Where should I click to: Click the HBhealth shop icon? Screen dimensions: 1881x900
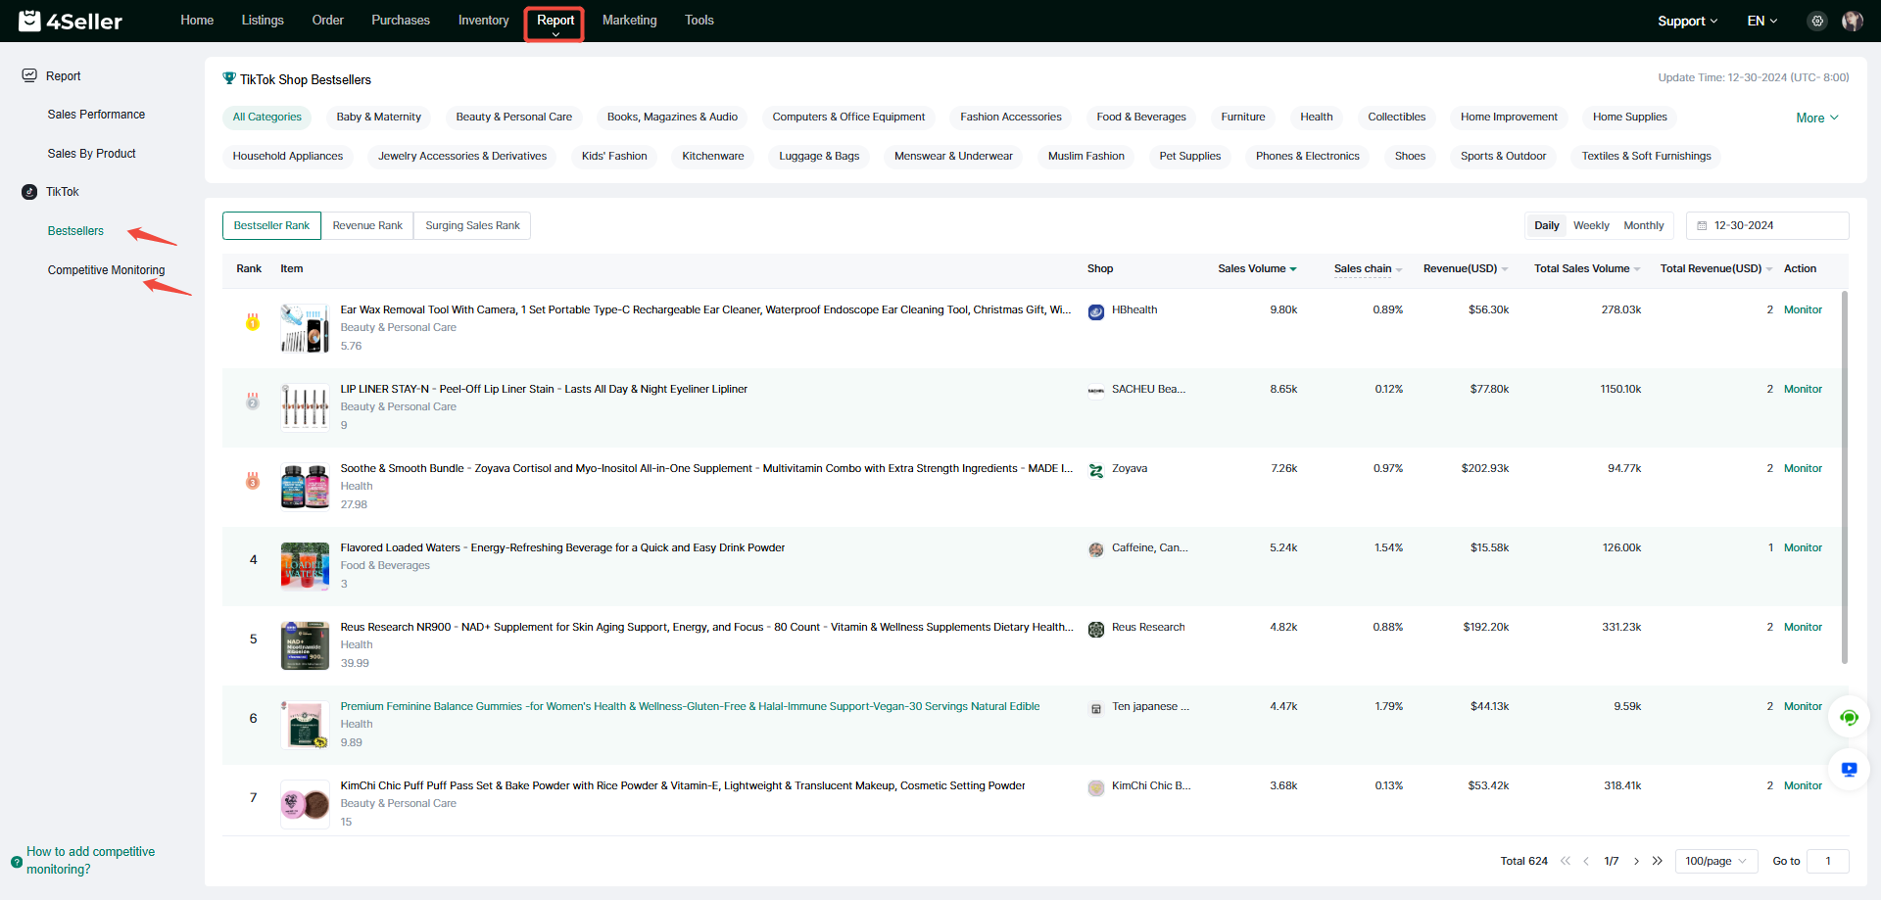coord(1096,311)
